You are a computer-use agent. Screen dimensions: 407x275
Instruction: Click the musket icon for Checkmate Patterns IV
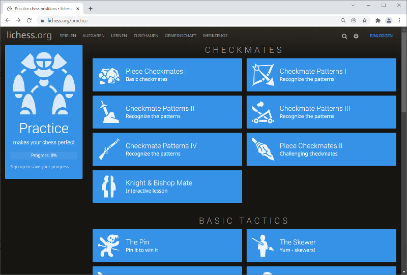(x=109, y=149)
